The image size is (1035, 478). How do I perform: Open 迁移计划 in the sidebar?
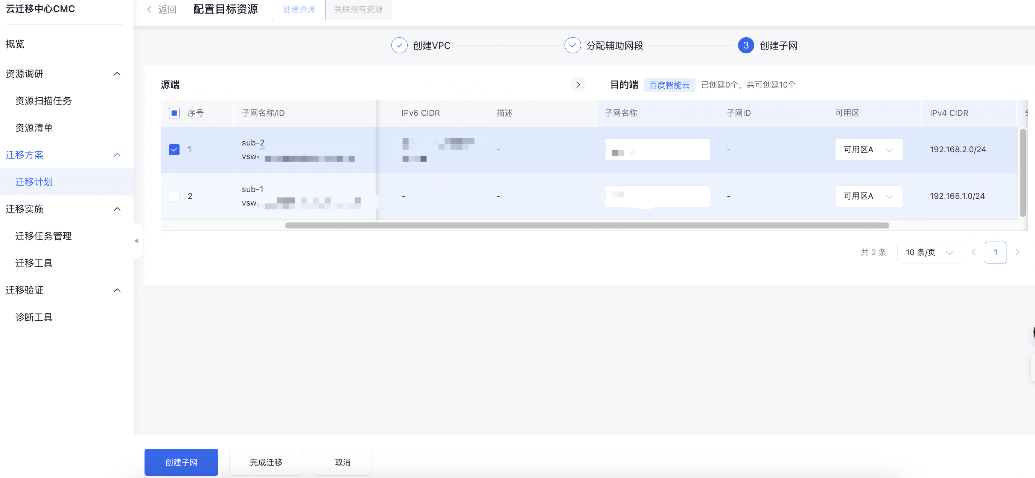click(67, 182)
